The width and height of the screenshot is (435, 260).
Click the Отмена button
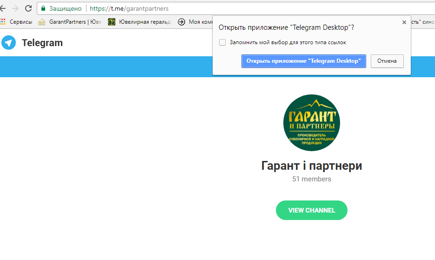(x=387, y=61)
